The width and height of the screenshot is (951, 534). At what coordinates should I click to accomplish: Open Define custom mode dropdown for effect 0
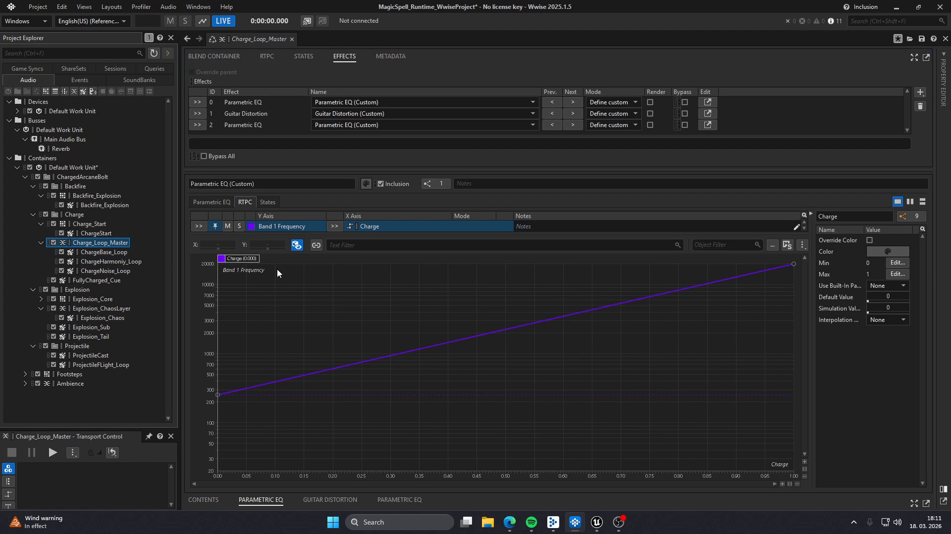click(x=613, y=102)
